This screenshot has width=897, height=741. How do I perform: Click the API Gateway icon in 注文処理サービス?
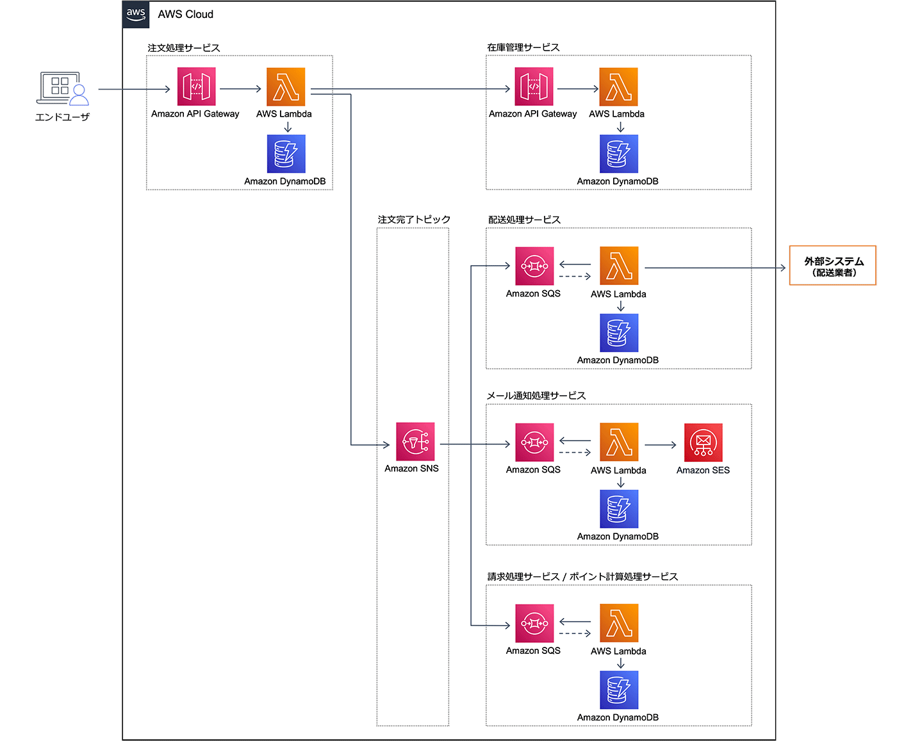[196, 86]
